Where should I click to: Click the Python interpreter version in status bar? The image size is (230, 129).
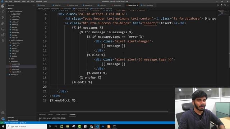tap(11, 123)
